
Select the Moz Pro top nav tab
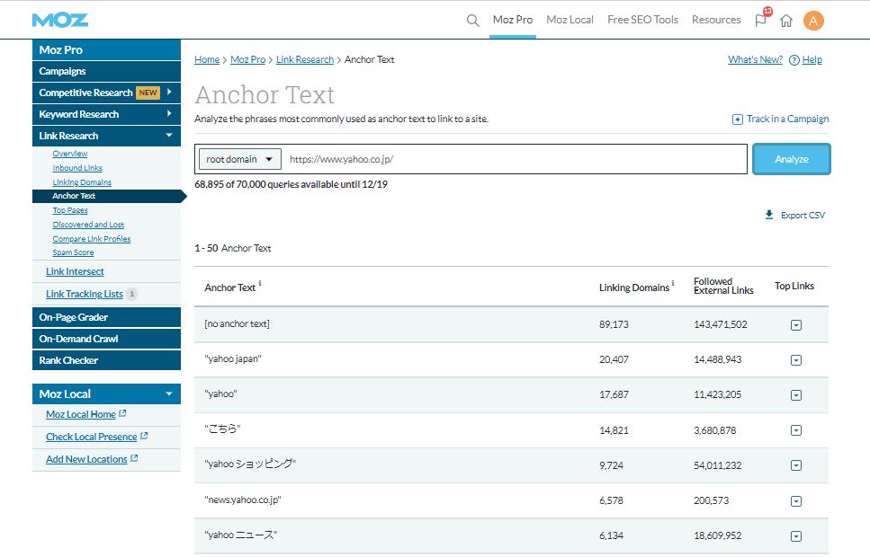coord(513,20)
